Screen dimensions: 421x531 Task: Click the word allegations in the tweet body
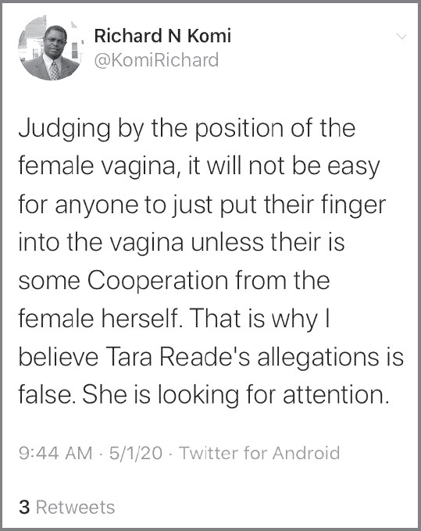coord(318,358)
